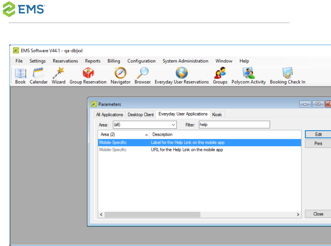Minimize the Parameters window

(x=305, y=104)
